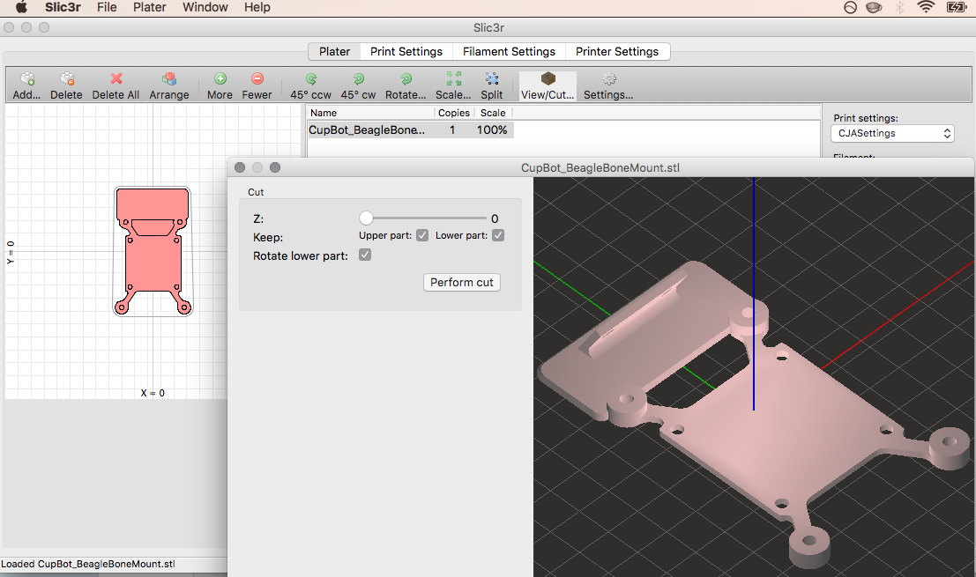
Task: Click the Z cut height slider handle
Action: (366, 218)
